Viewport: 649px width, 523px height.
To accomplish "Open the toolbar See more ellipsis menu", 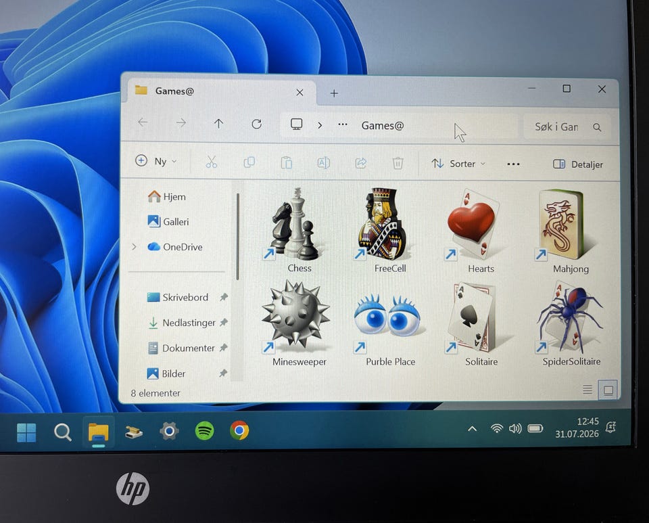I will (x=513, y=164).
